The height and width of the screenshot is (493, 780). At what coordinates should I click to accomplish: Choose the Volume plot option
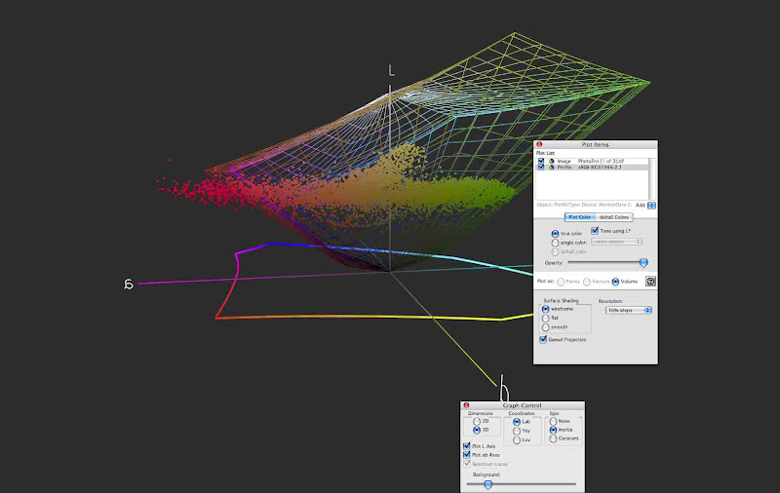(615, 282)
